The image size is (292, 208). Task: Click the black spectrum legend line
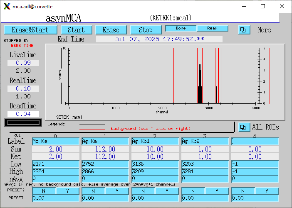pyautogui.click(x=92, y=125)
